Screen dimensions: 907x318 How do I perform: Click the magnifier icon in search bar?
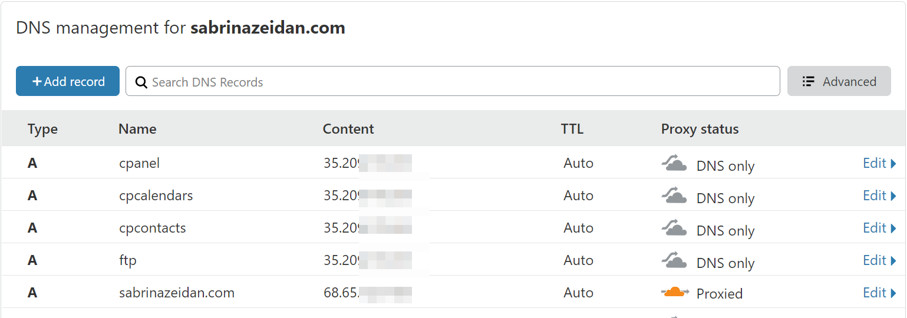pos(141,82)
